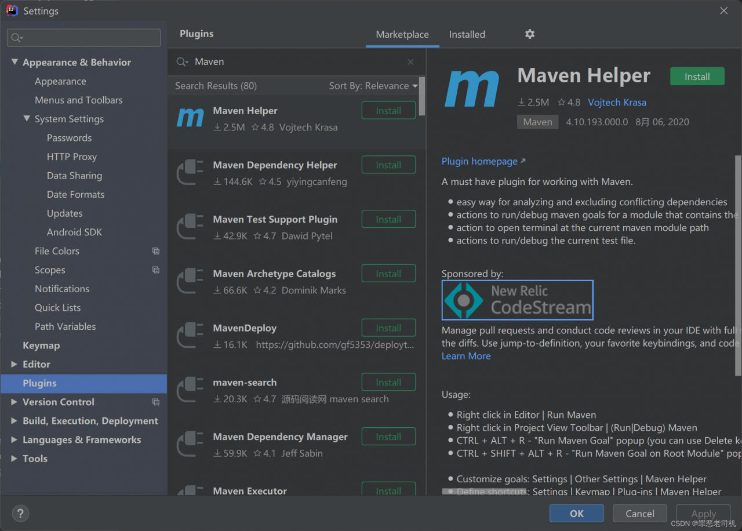Switch to the Installed tab
This screenshot has width=742, height=531.
(467, 35)
